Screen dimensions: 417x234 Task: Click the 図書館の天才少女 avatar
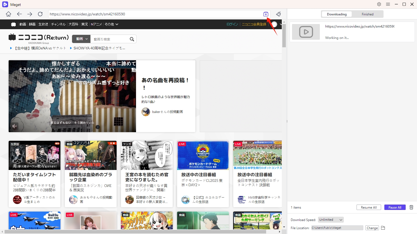coord(130,200)
